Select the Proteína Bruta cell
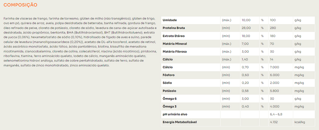319x130 pixels. coord(174,28)
